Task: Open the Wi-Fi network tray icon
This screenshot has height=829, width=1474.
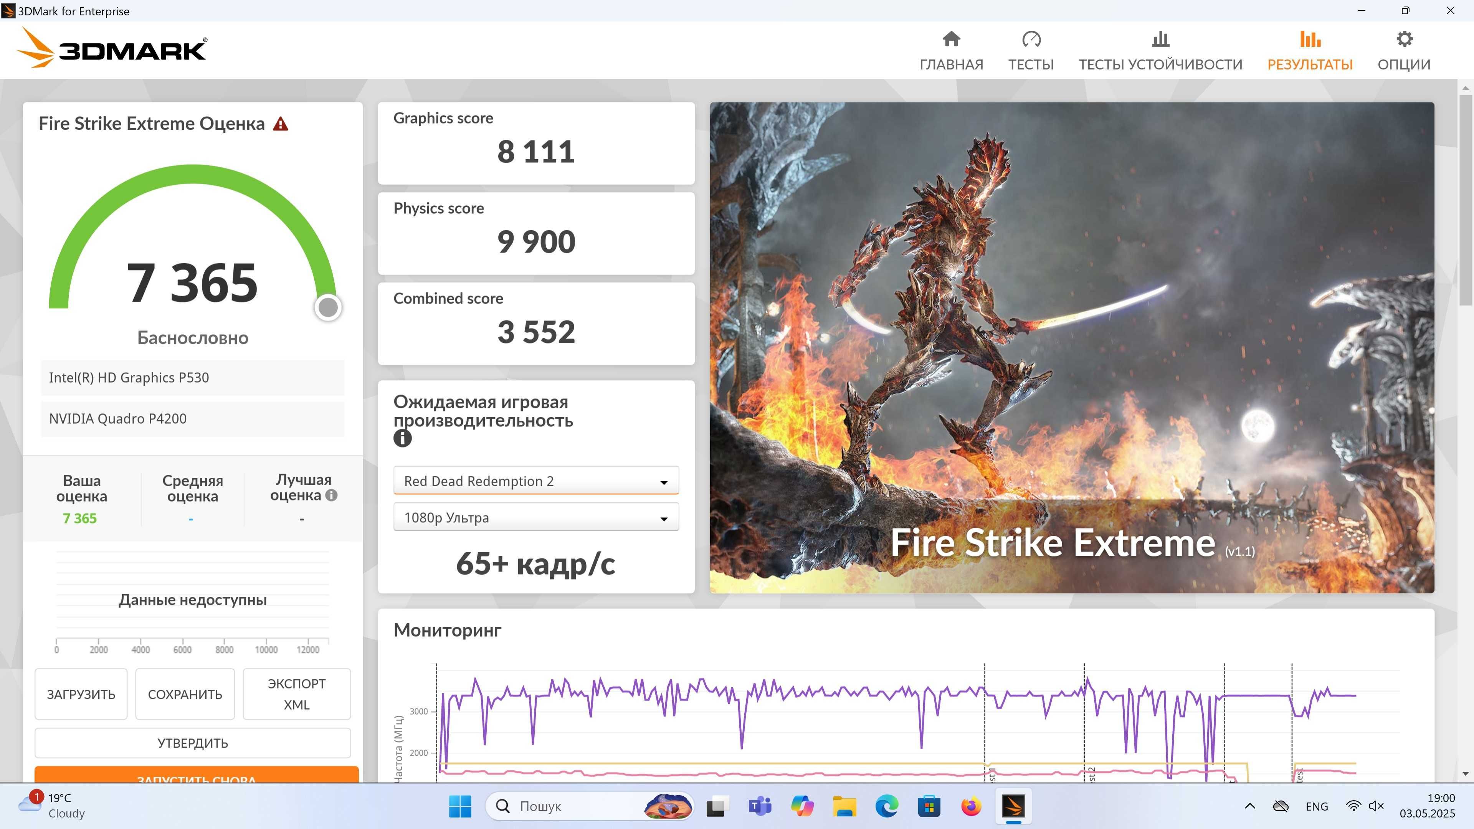Action: [x=1353, y=806]
